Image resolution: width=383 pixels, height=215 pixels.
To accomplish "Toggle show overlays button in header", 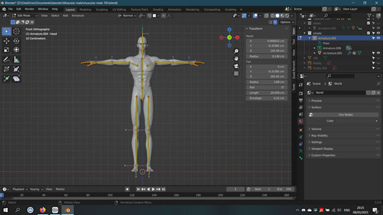I will point(255,16).
